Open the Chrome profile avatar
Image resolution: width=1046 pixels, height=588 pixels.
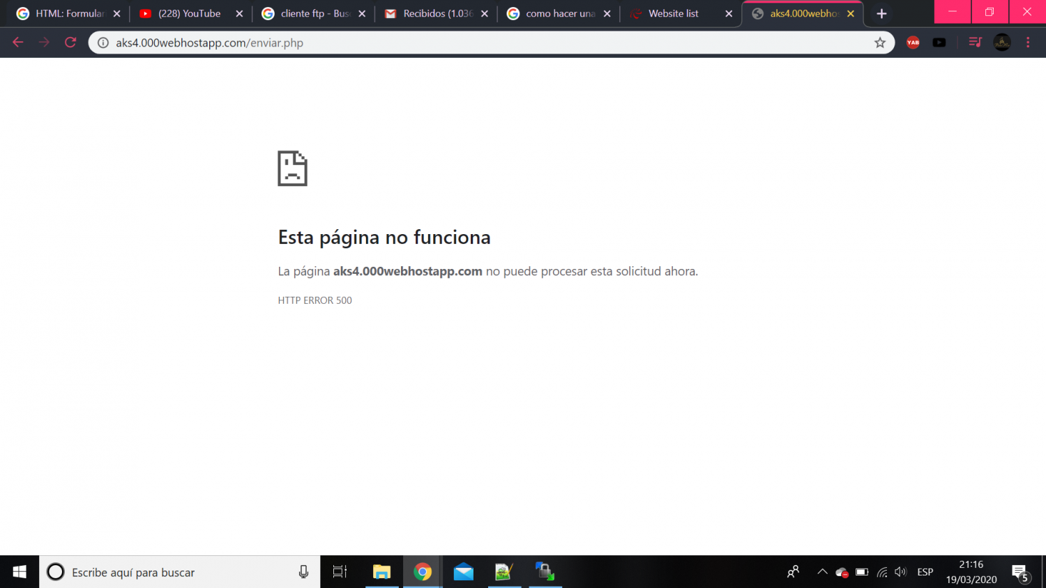pos(1002,42)
